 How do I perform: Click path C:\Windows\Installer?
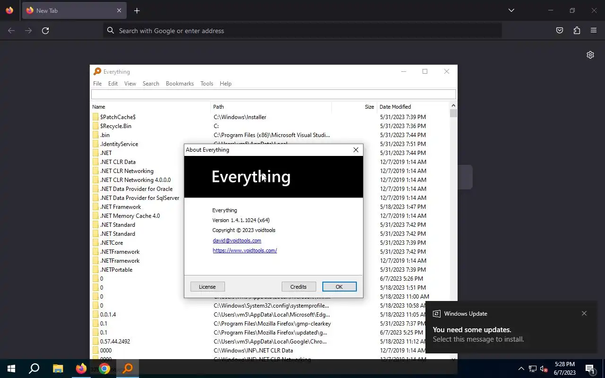(240, 117)
